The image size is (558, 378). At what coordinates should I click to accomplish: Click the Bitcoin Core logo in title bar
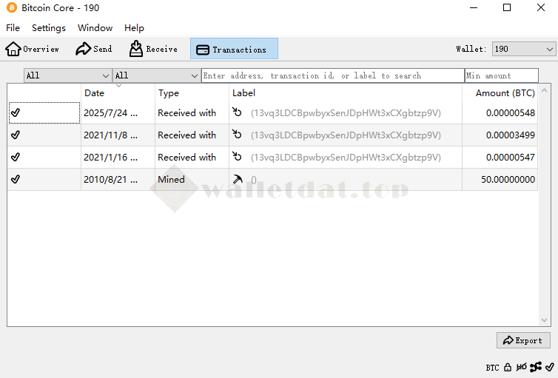click(x=11, y=8)
